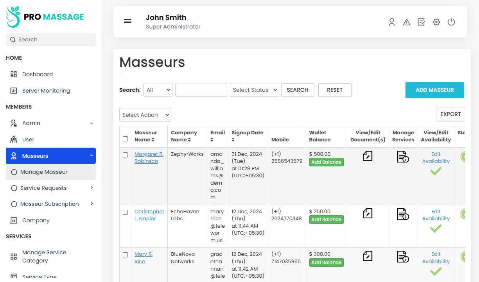The width and height of the screenshot is (479, 282).
Task: Click the ADD MASSEUR button
Action: pos(434,90)
